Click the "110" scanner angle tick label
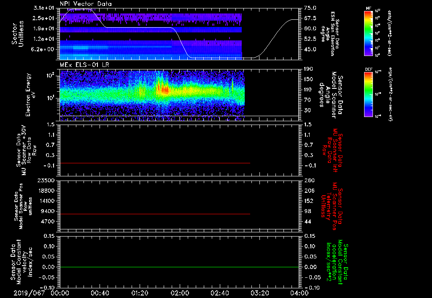Viewport: 432px width, 298px height. [308, 90]
